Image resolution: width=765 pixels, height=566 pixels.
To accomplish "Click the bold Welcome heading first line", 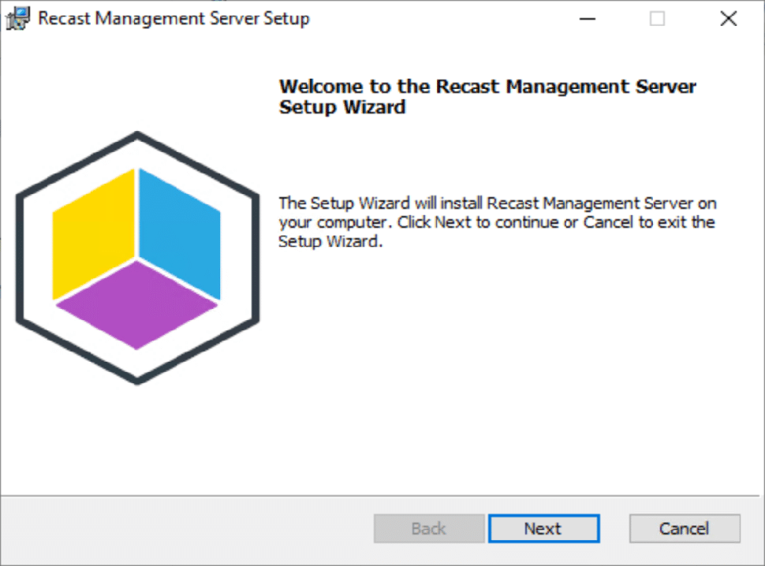I will [x=487, y=86].
